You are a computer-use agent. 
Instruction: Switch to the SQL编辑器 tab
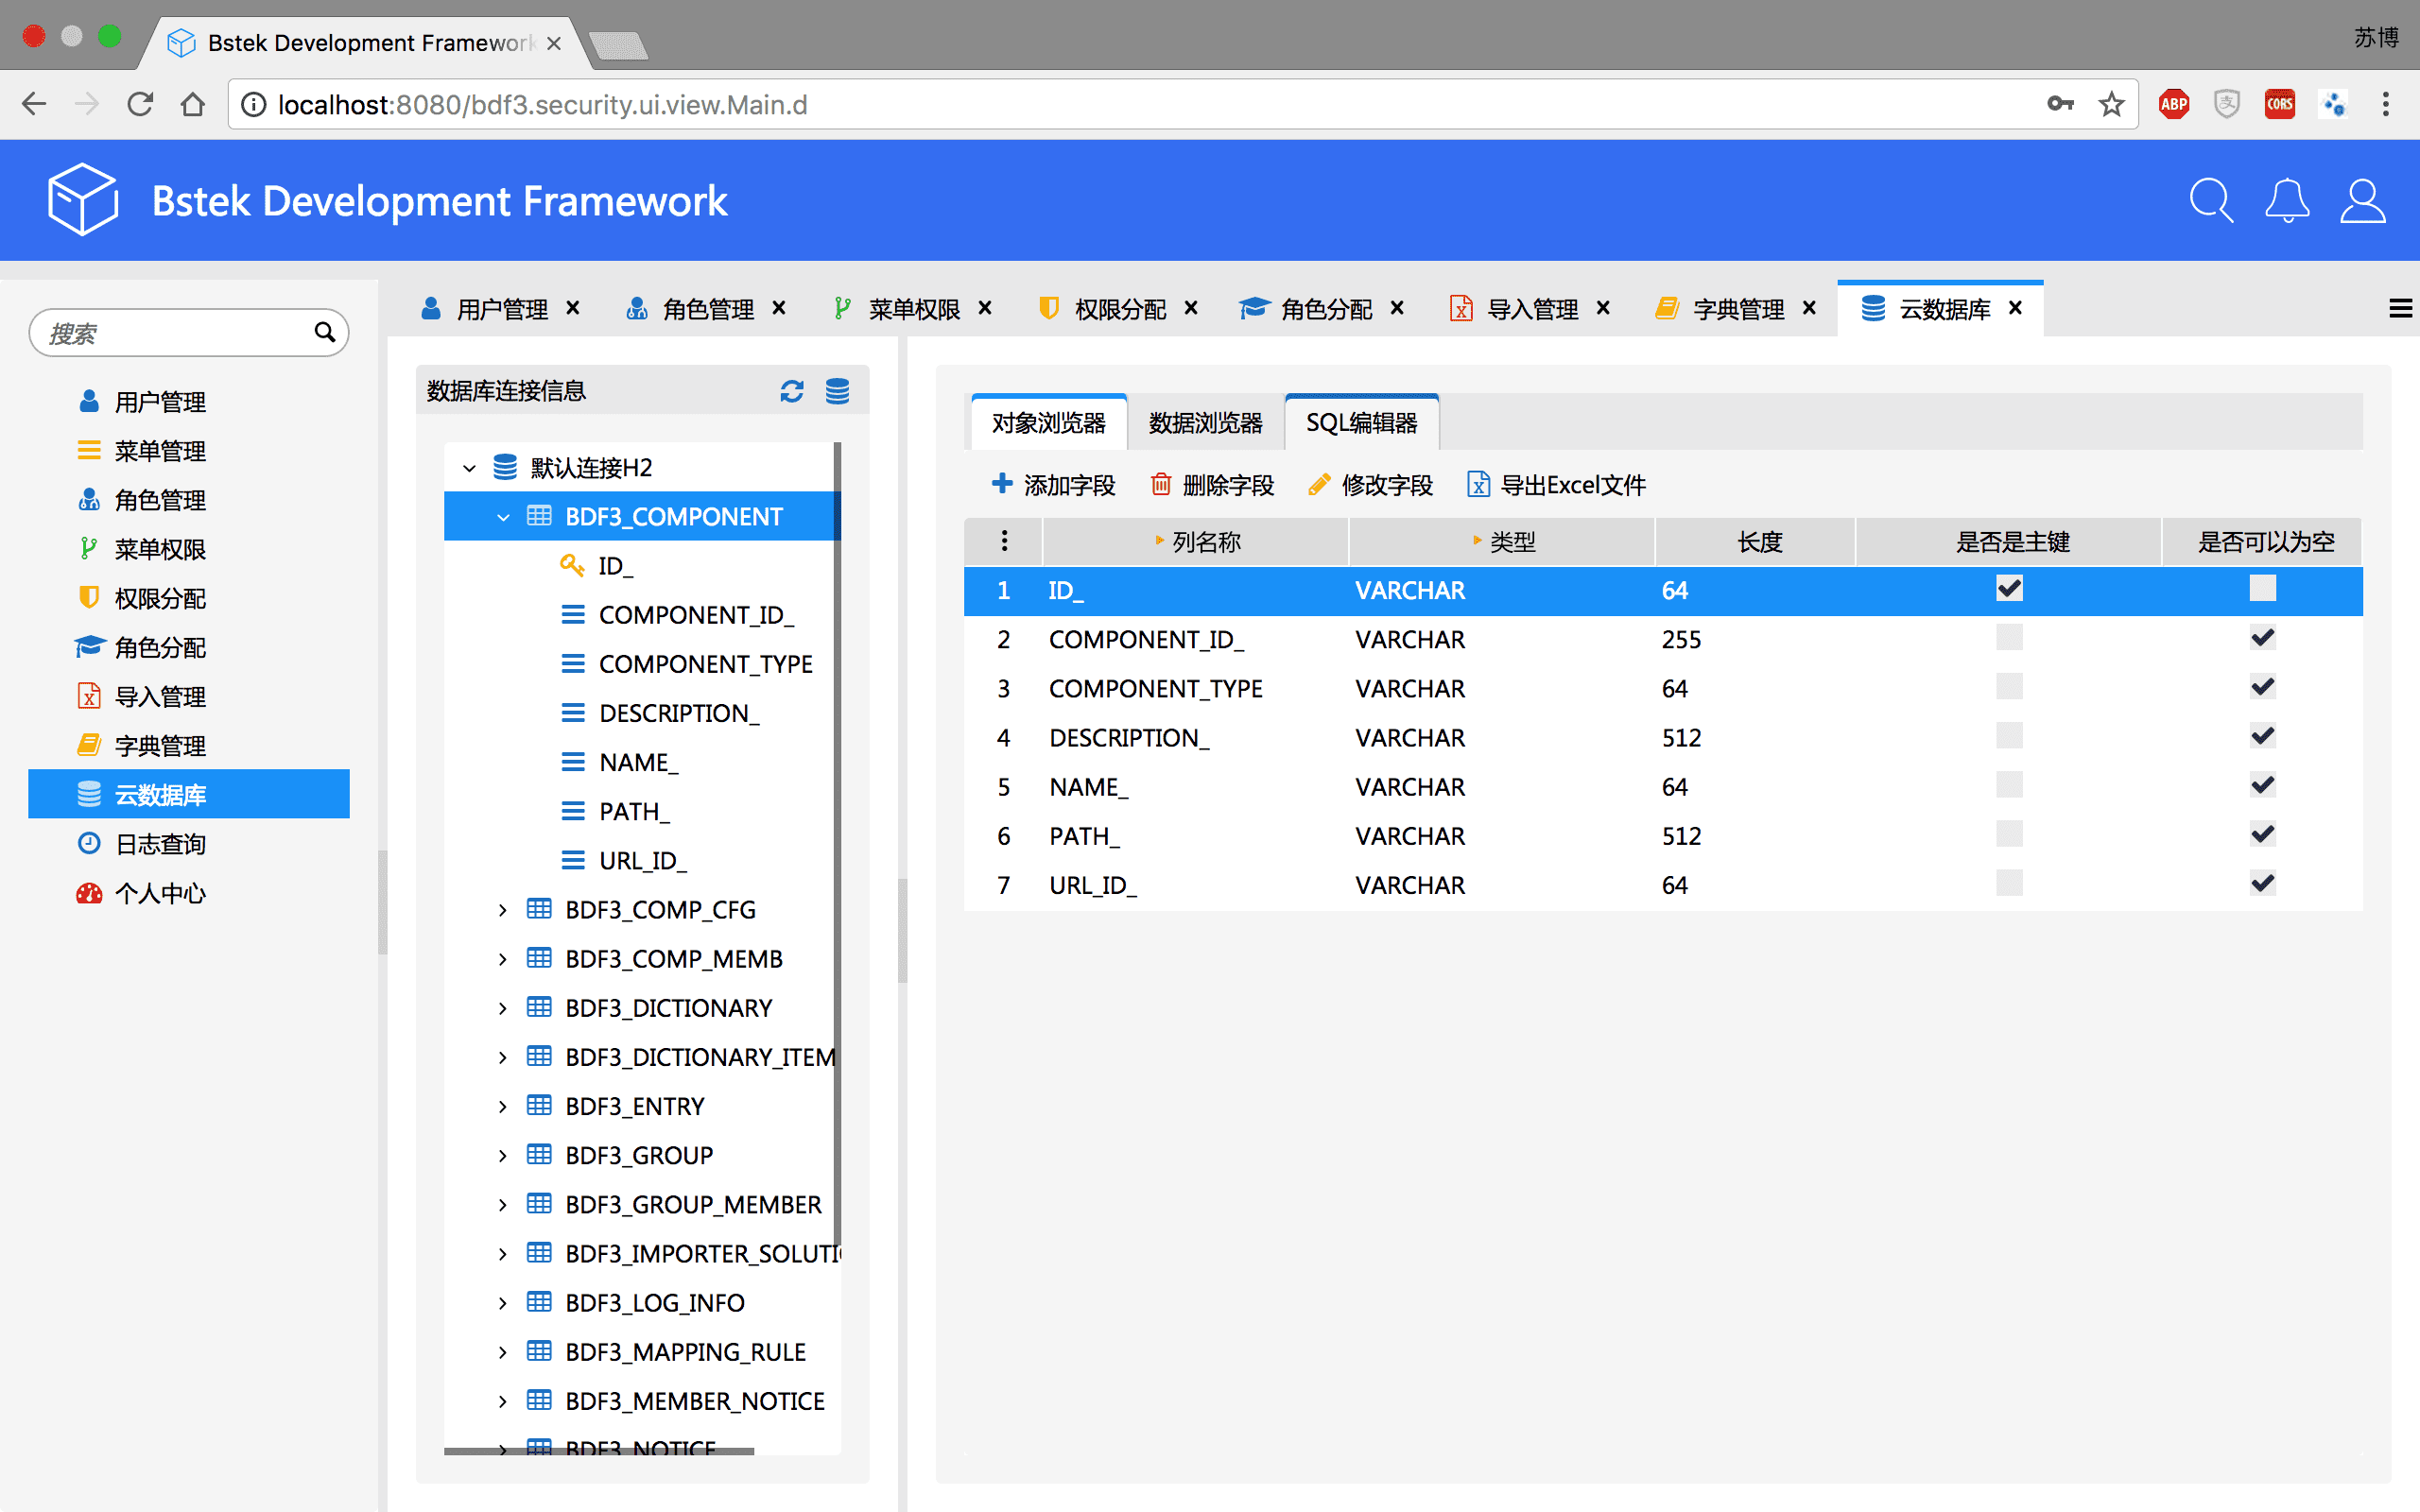[x=1361, y=423]
